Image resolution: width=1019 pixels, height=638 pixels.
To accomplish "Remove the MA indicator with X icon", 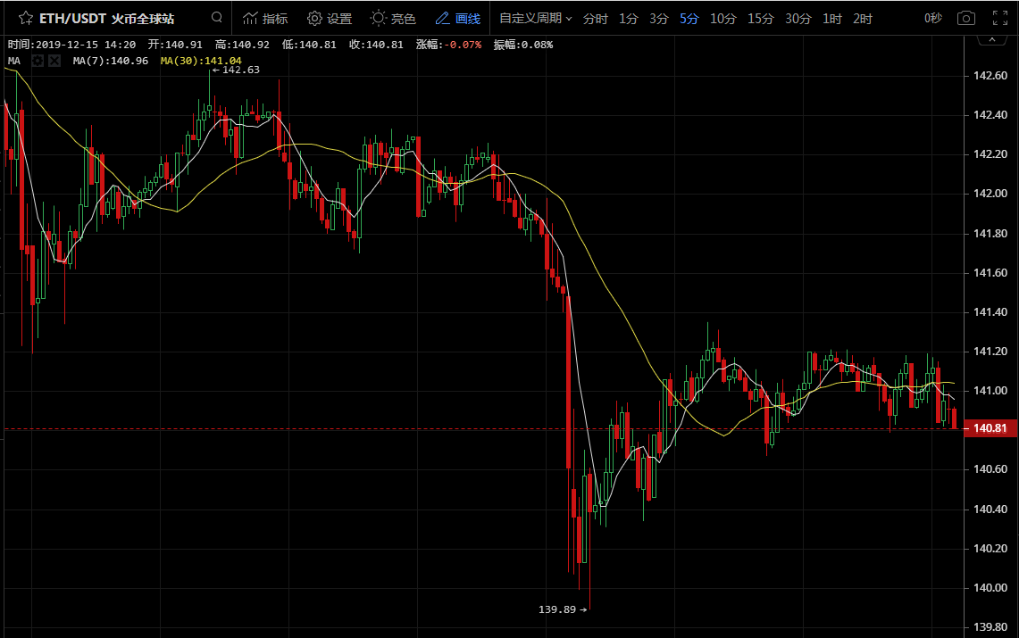I will tap(54, 61).
